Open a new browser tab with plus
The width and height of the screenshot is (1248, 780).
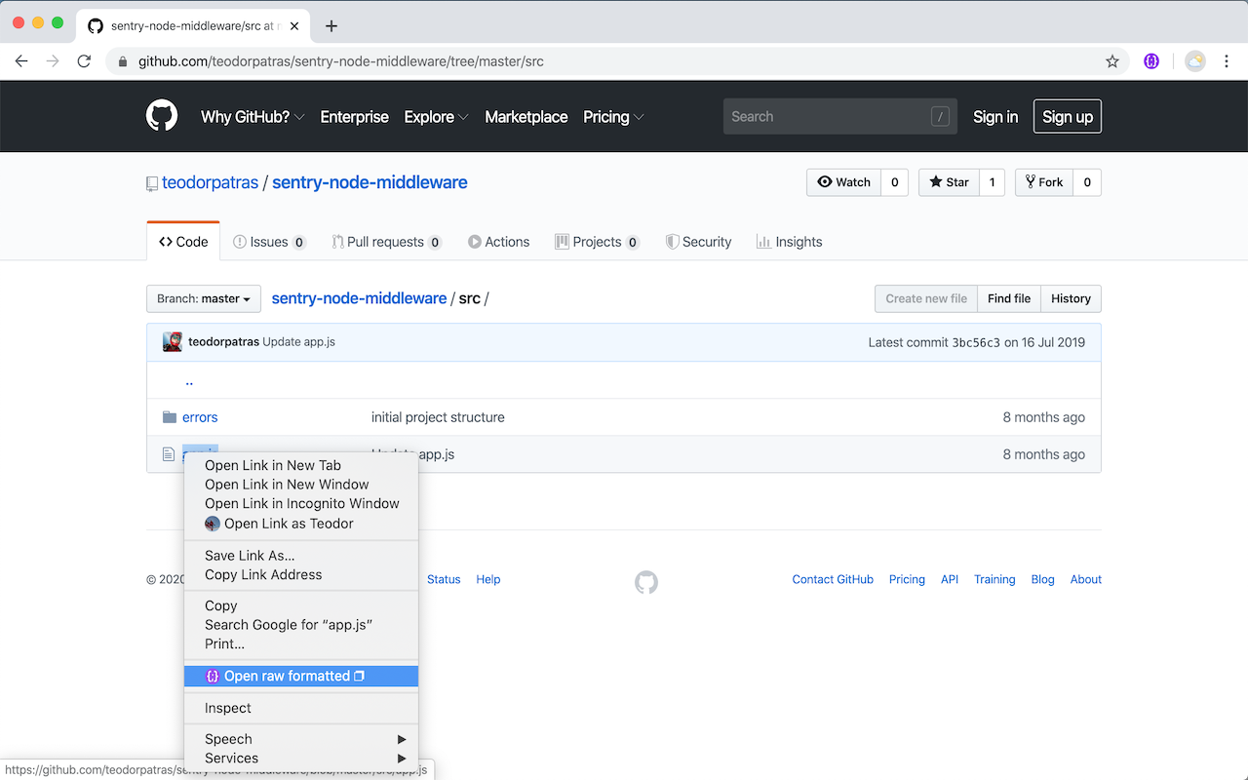pos(331,26)
